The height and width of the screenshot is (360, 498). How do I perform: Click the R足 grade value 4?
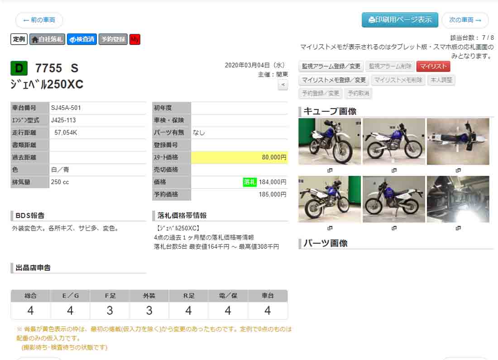coord(189,311)
